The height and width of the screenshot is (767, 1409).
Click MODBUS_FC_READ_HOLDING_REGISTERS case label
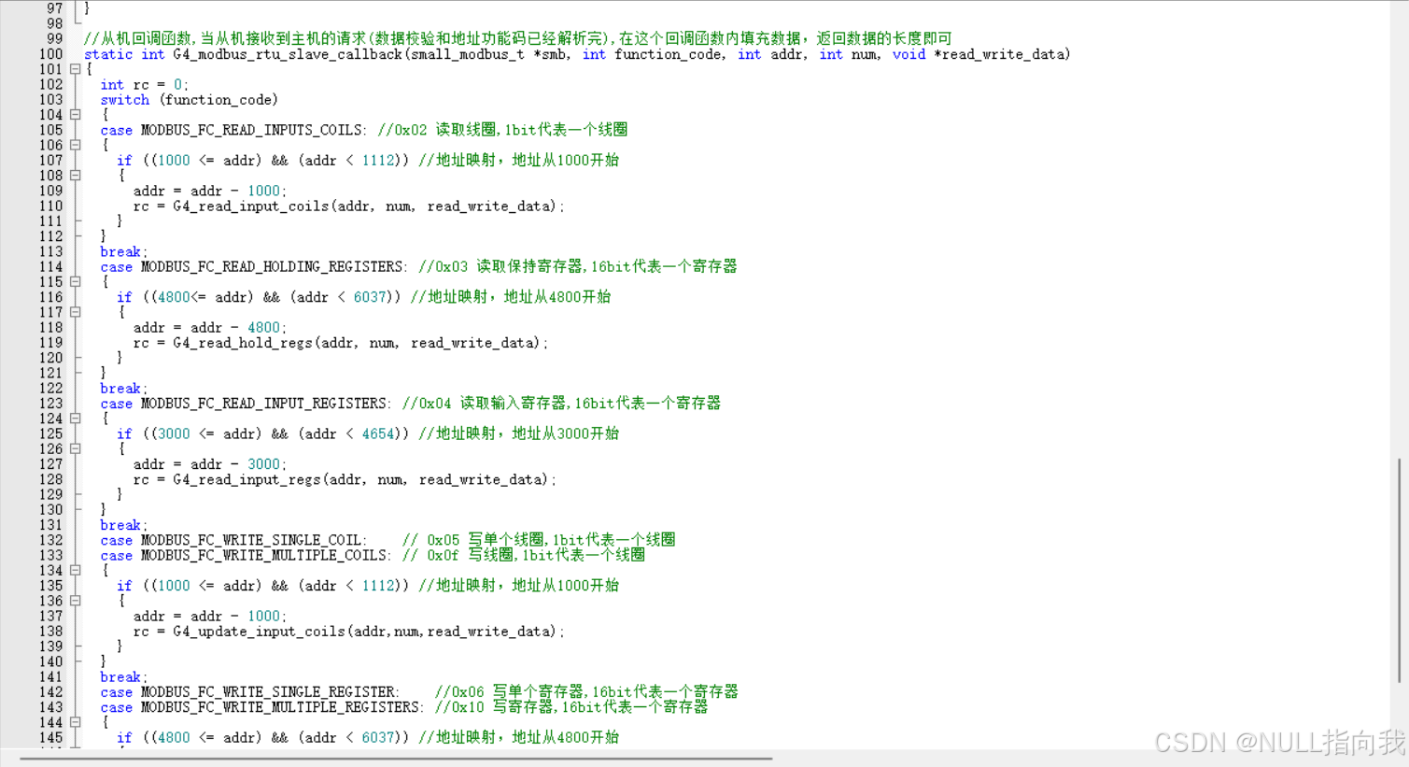[x=272, y=267]
